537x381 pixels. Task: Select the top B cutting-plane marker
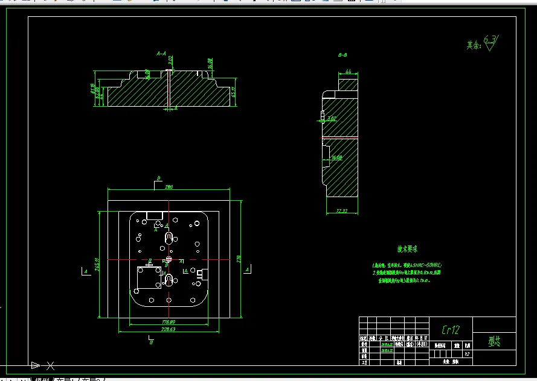click(158, 183)
